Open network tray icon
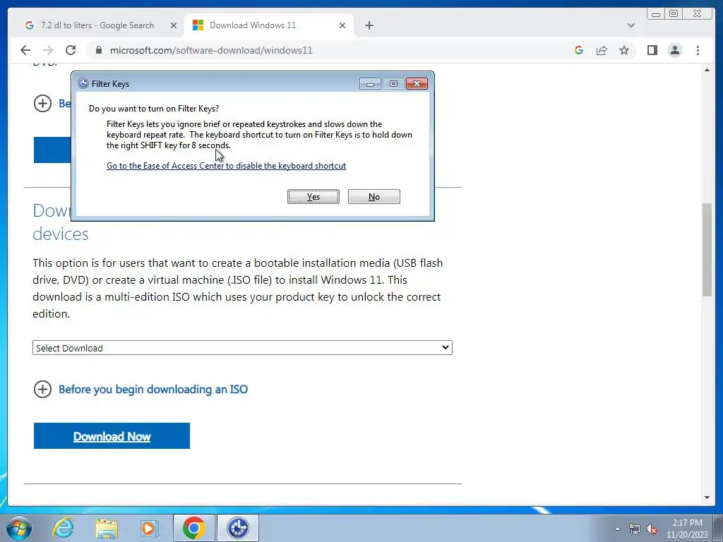This screenshot has height=542, width=723. point(635,529)
